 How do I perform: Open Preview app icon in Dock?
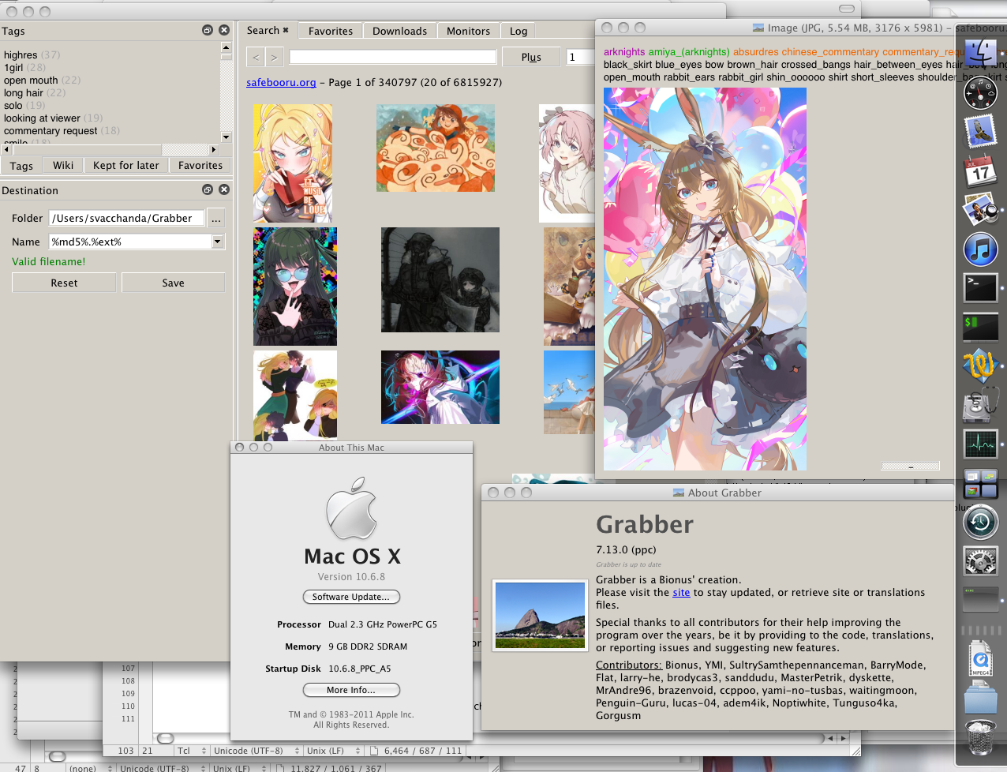(x=981, y=210)
